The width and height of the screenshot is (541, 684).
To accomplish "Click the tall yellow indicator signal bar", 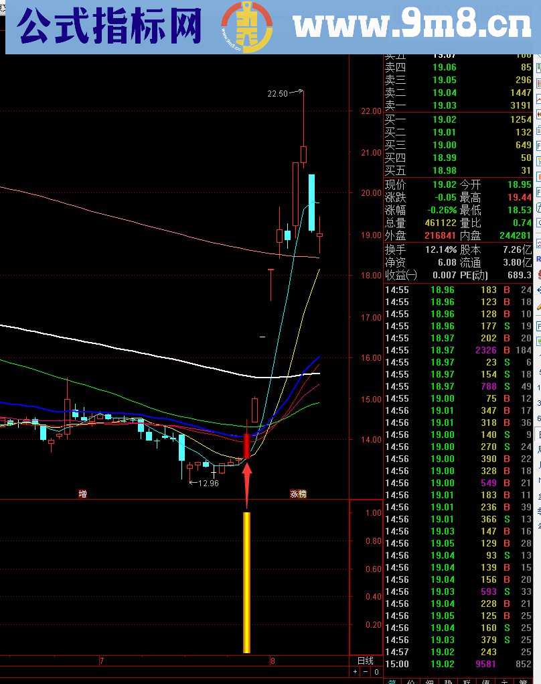I will click(x=246, y=582).
